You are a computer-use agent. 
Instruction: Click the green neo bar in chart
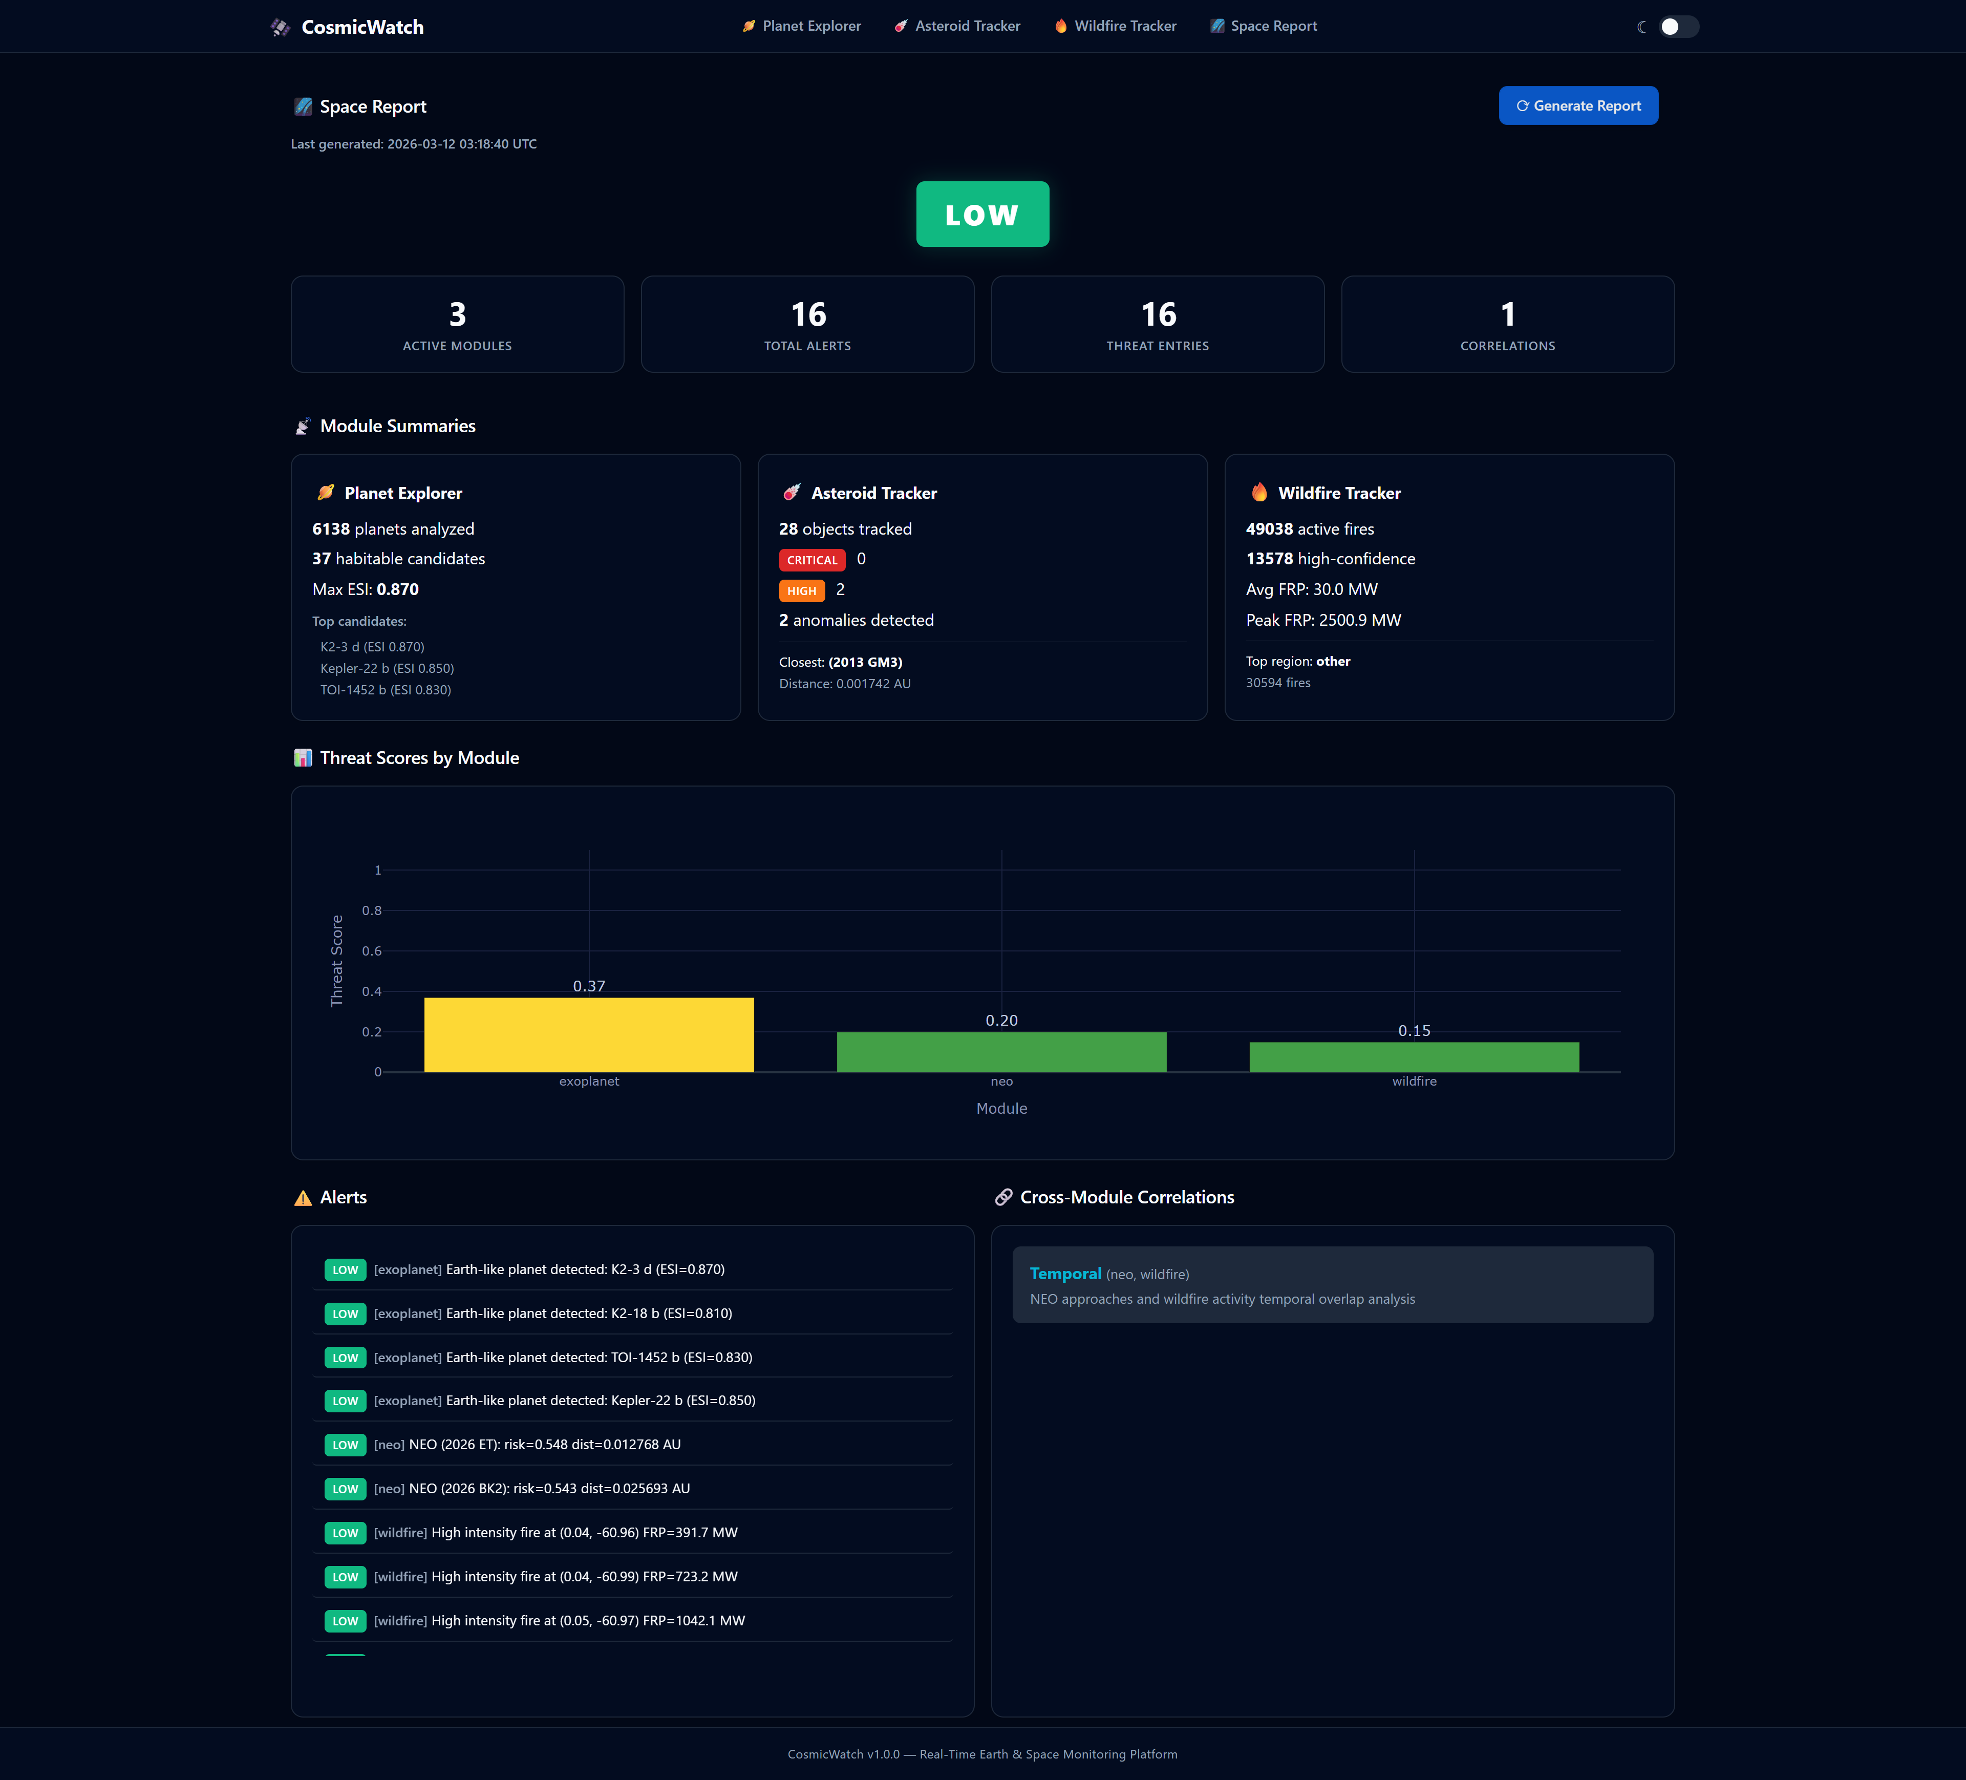pos(1001,1052)
